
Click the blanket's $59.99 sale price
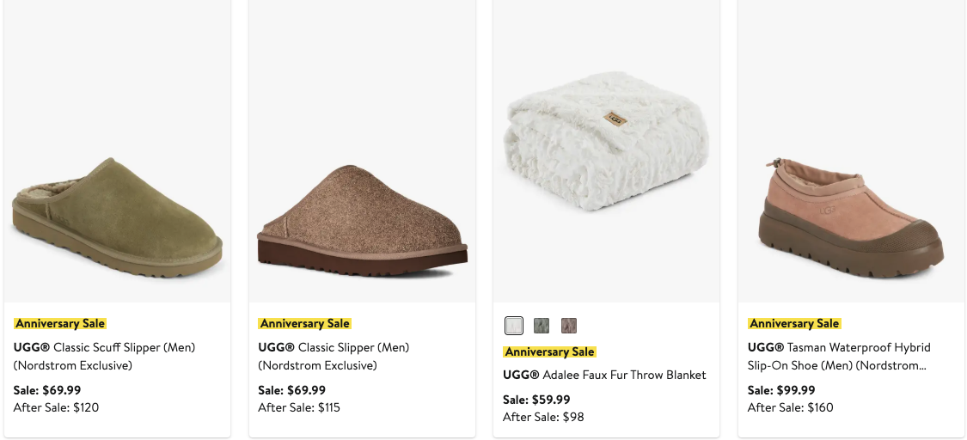536,400
